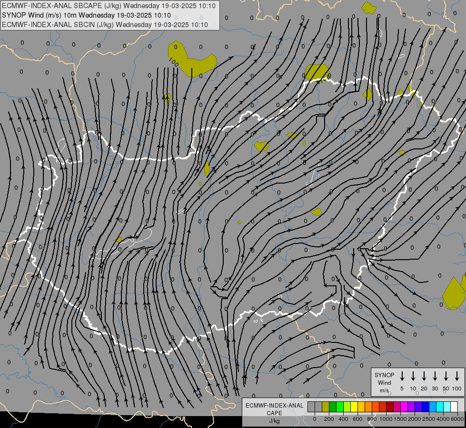Select the pure yellow CAPE swatch
466x428 pixels.
(x=354, y=407)
